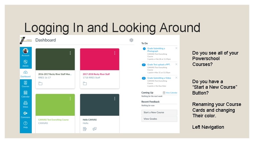
Task: Click the school logo above the sidebar
Action: click(26, 41)
